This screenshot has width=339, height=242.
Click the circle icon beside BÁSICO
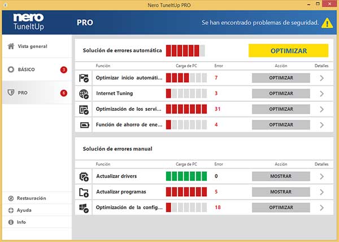coord(11,70)
